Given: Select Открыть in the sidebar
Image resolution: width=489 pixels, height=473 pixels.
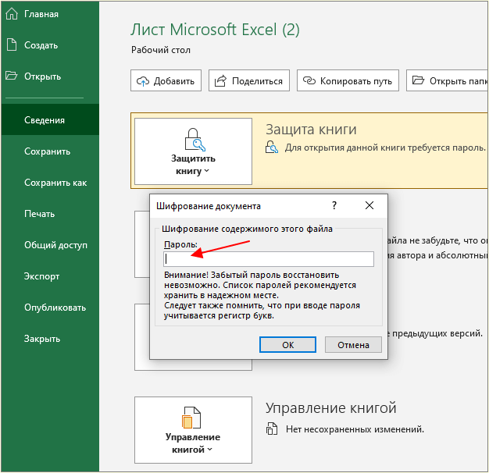Looking at the screenshot, I should point(50,76).
